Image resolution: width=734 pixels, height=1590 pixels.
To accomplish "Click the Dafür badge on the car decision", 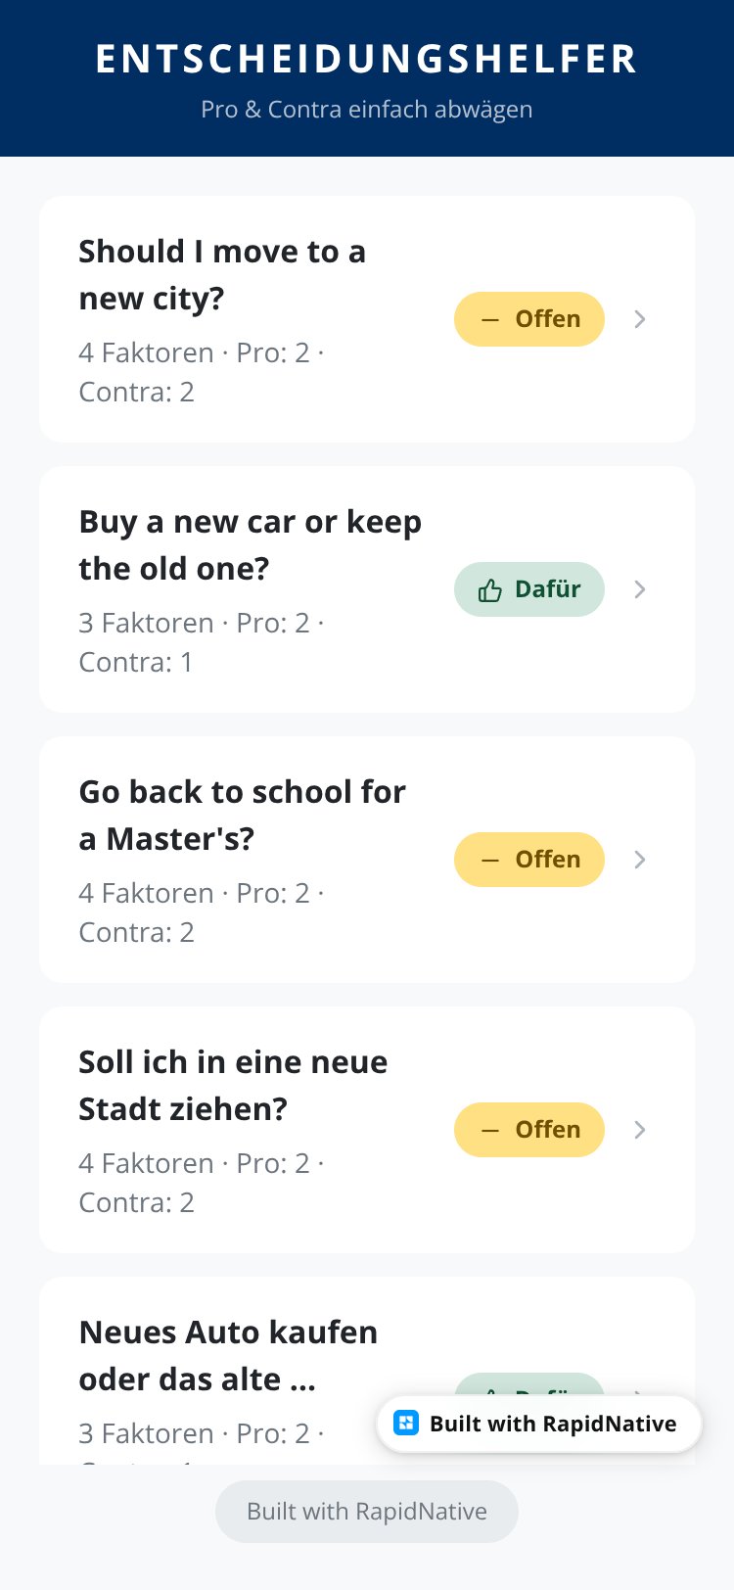I will coord(529,589).
